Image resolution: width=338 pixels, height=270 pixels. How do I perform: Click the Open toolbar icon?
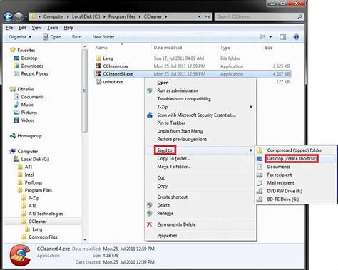click(46, 37)
